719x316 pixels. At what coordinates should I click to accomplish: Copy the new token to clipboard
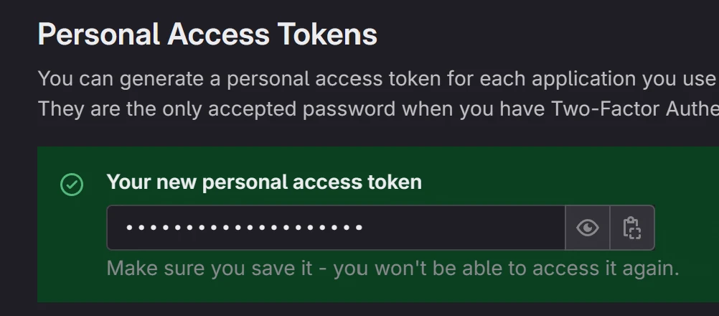click(631, 228)
